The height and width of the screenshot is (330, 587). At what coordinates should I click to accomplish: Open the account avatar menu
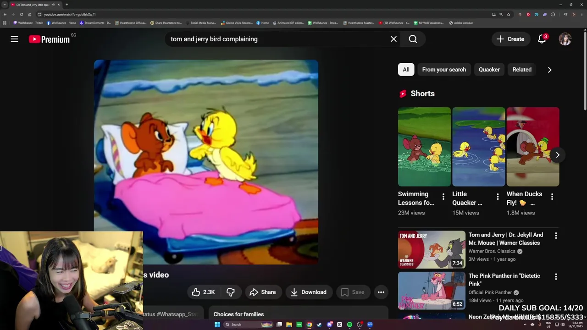565,39
